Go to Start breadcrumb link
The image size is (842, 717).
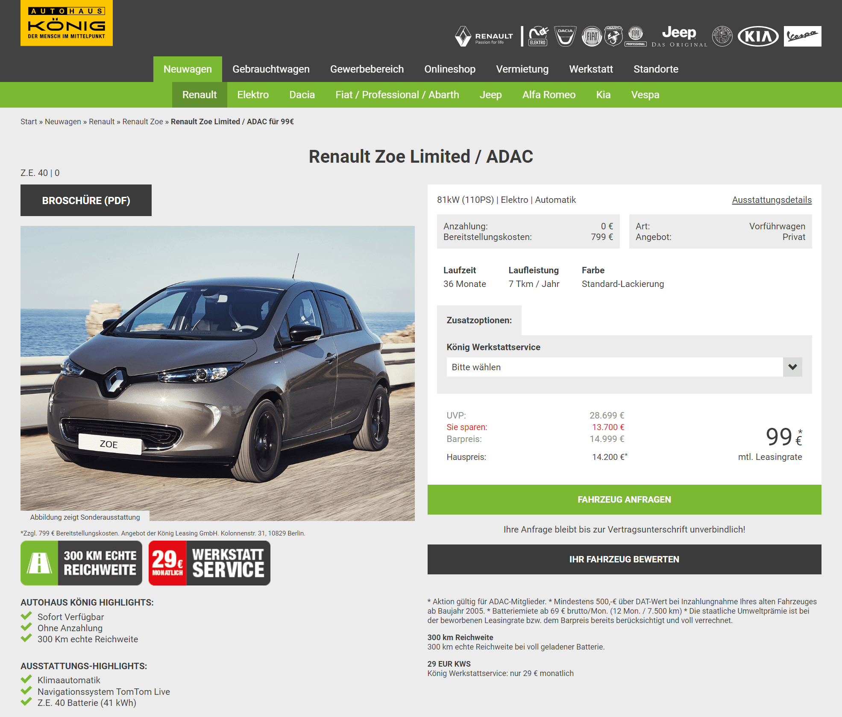pyautogui.click(x=29, y=122)
